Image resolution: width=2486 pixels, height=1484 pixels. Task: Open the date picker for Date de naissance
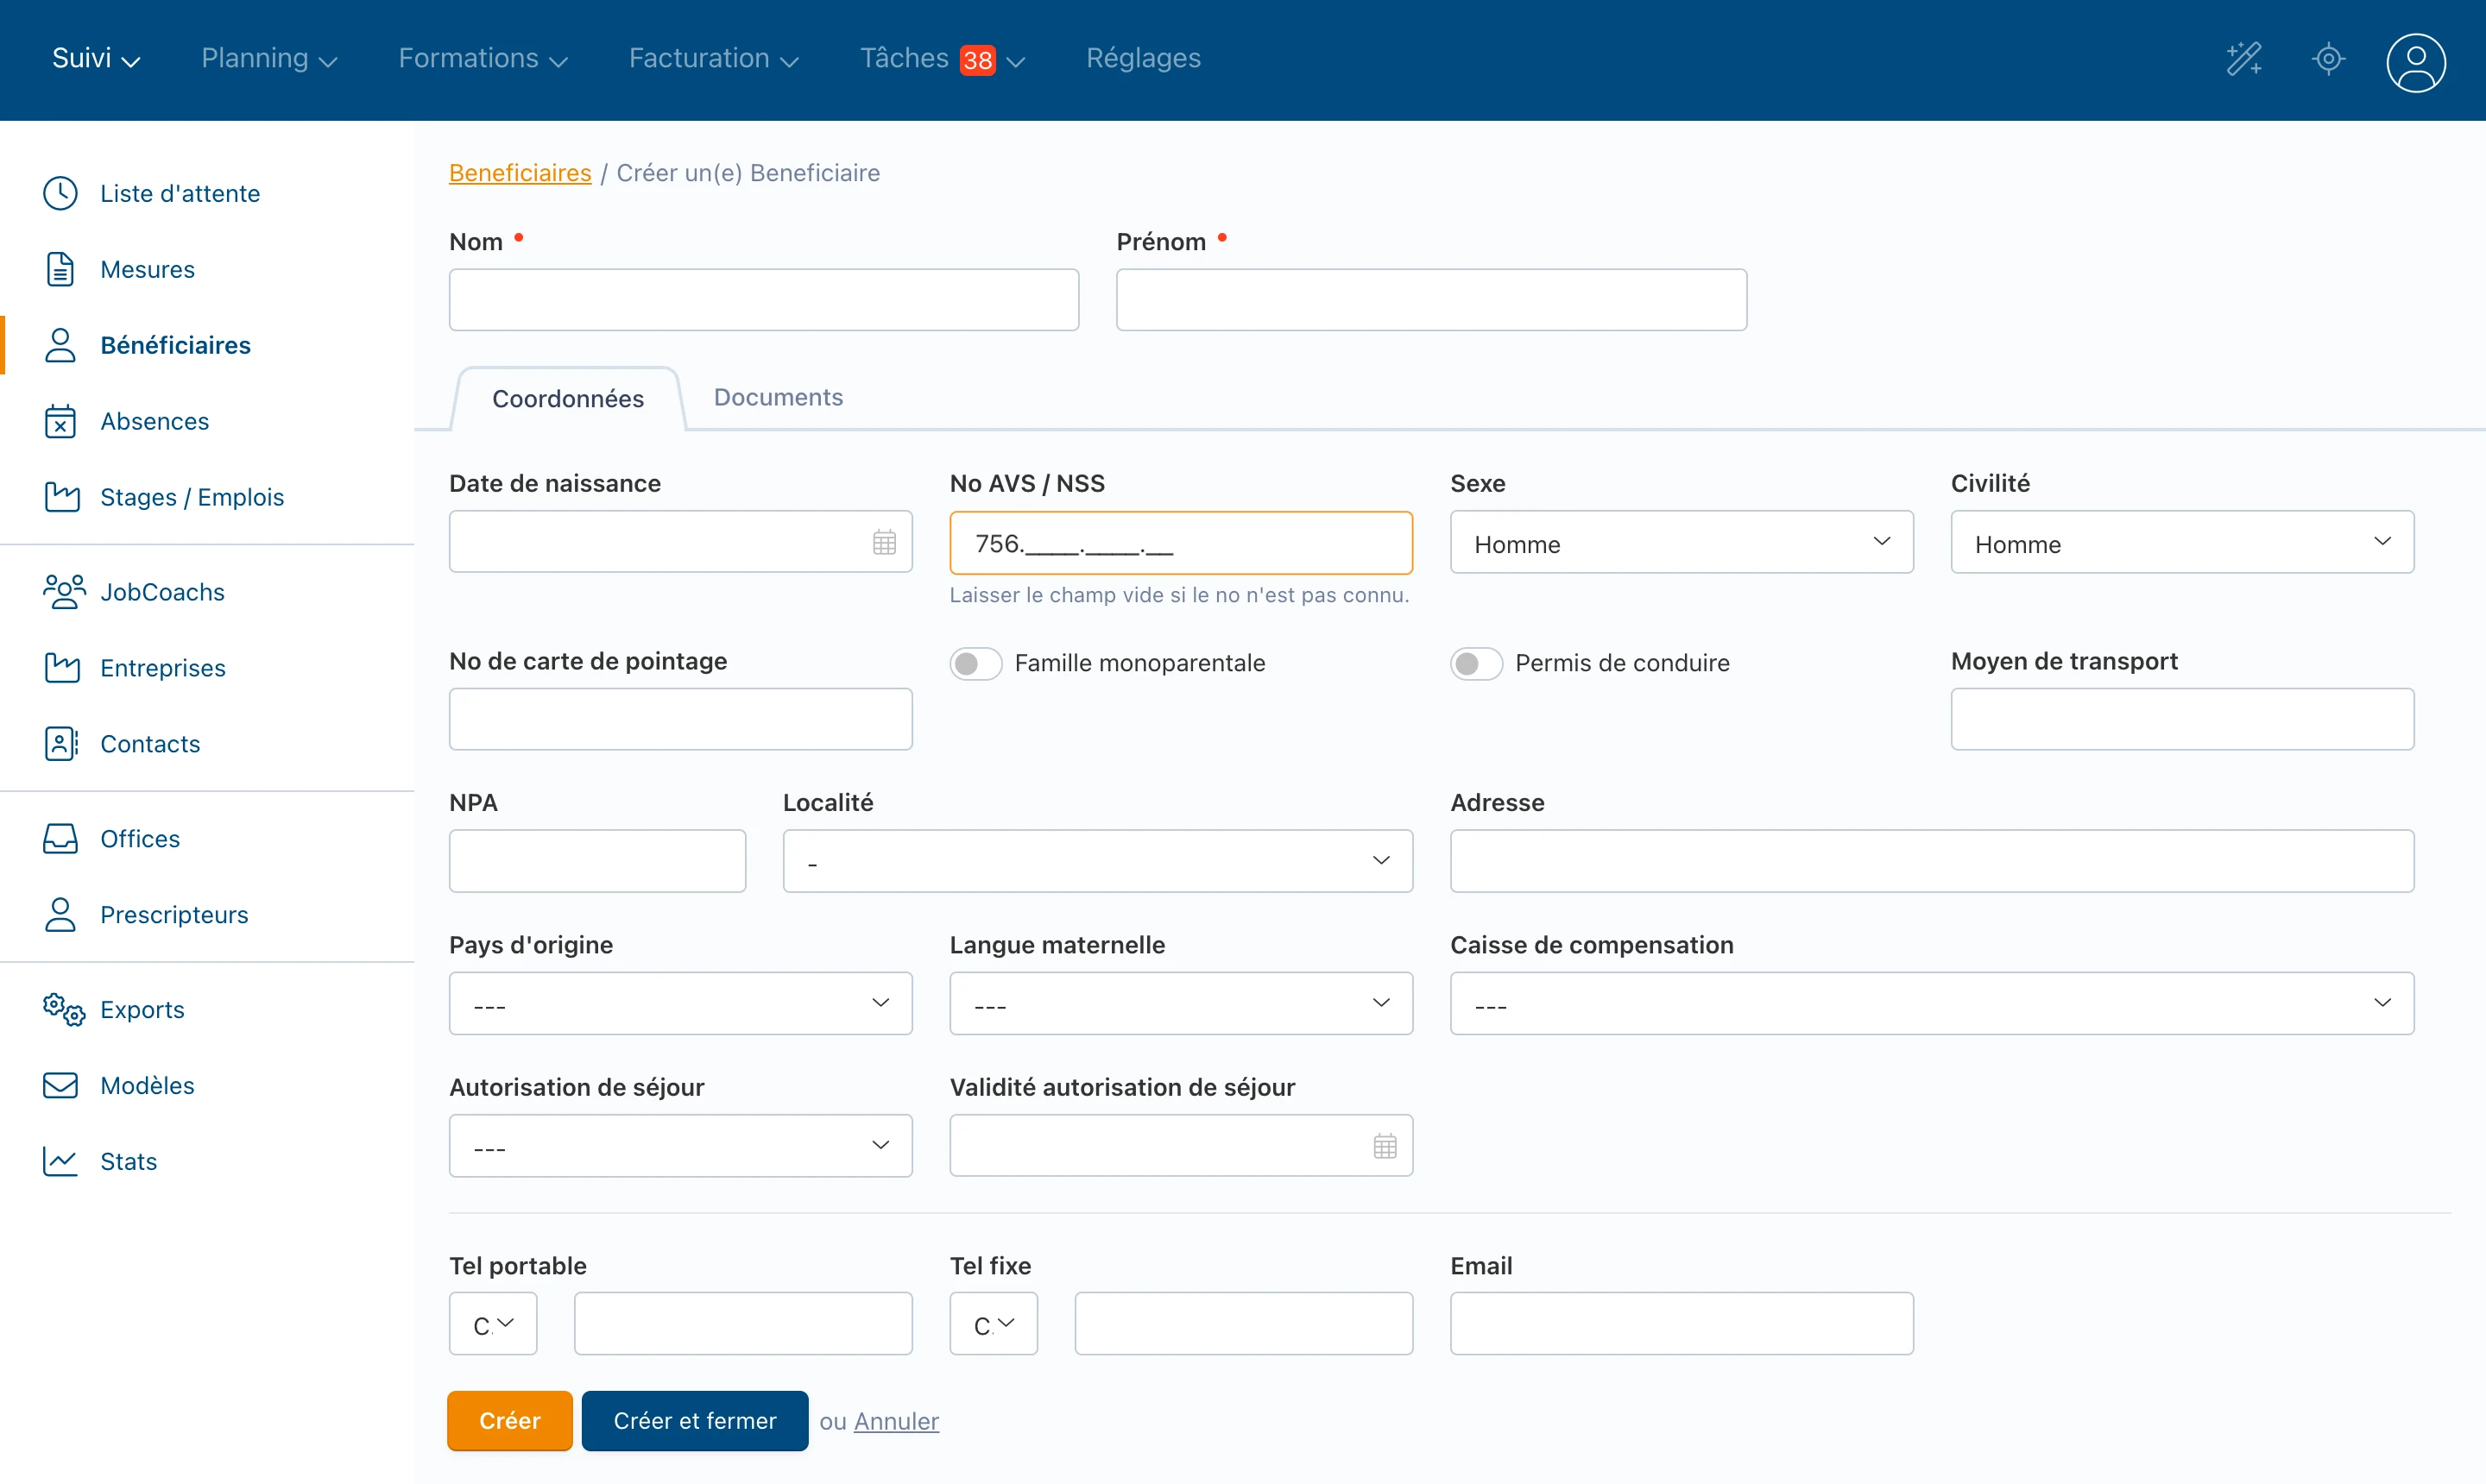[x=883, y=541]
